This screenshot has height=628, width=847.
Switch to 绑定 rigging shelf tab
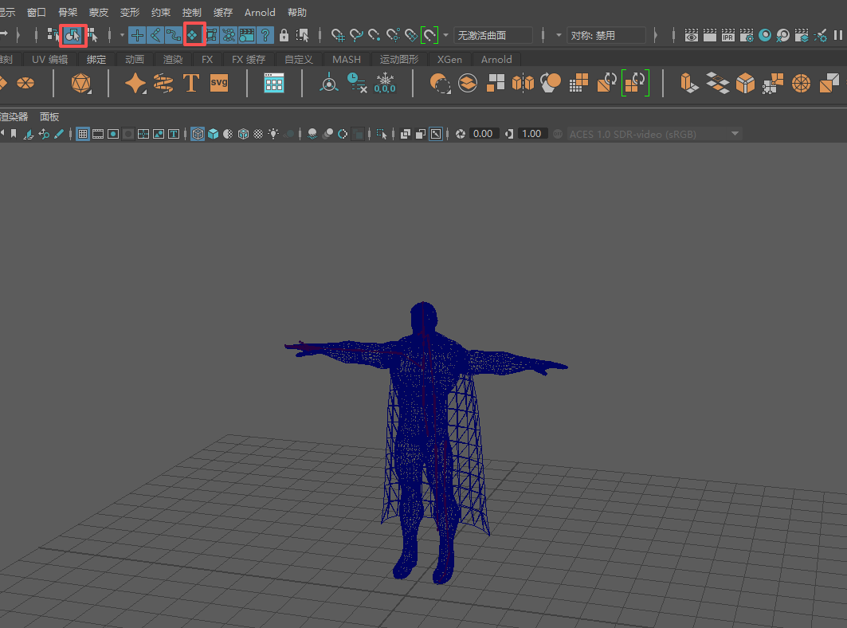96,60
